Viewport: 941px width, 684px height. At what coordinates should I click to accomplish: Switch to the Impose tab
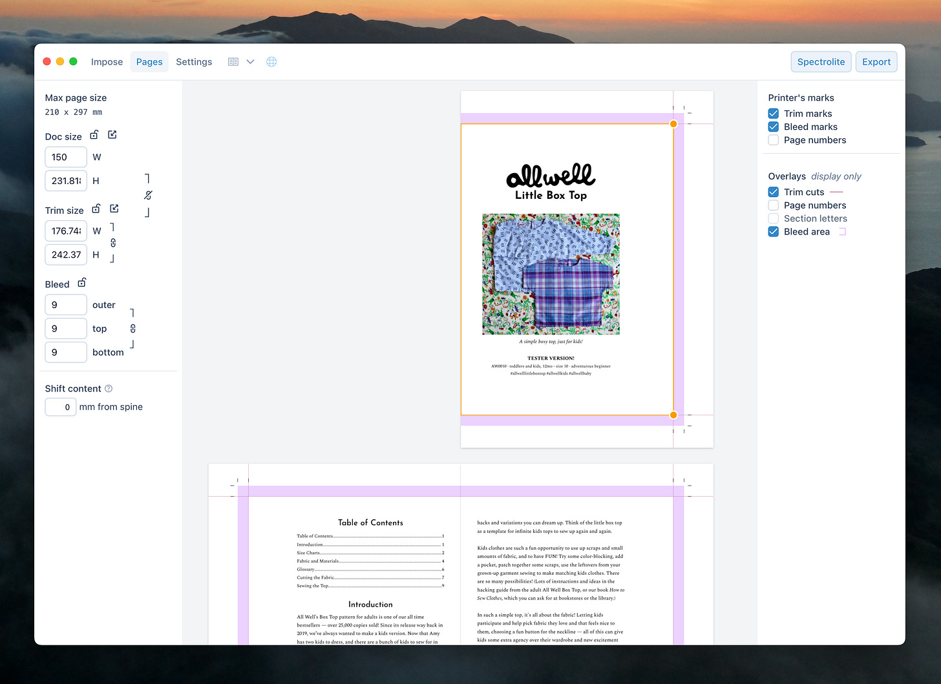[x=107, y=62]
